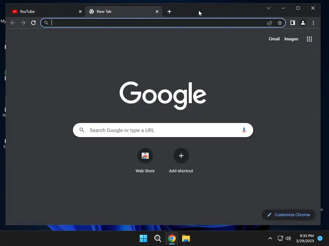
Task: Minimize the Chrome window
Action: (x=283, y=8)
